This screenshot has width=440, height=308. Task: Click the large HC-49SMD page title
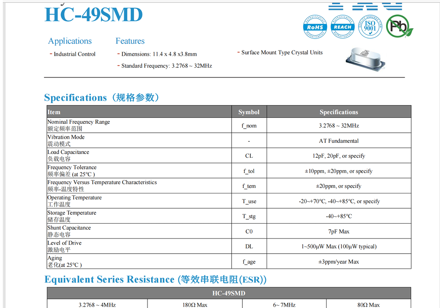[x=93, y=15]
